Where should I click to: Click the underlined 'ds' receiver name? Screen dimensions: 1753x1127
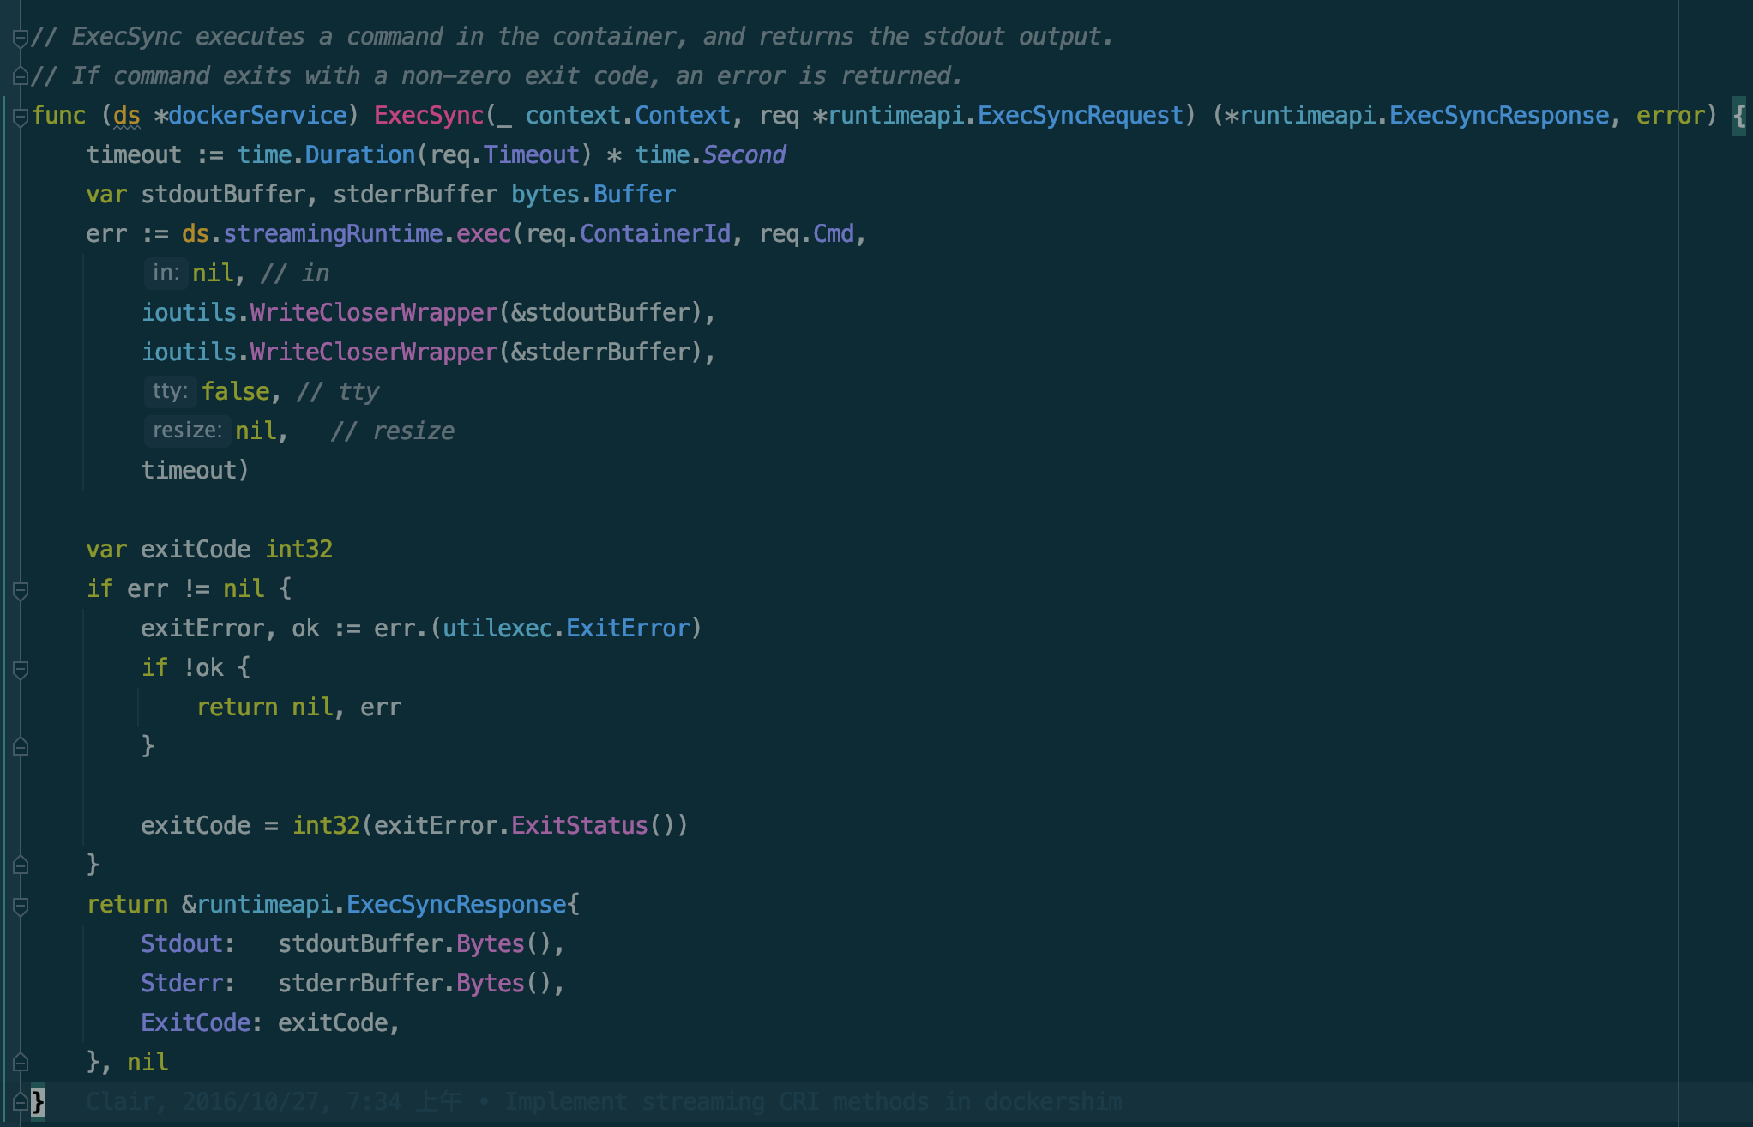[126, 116]
